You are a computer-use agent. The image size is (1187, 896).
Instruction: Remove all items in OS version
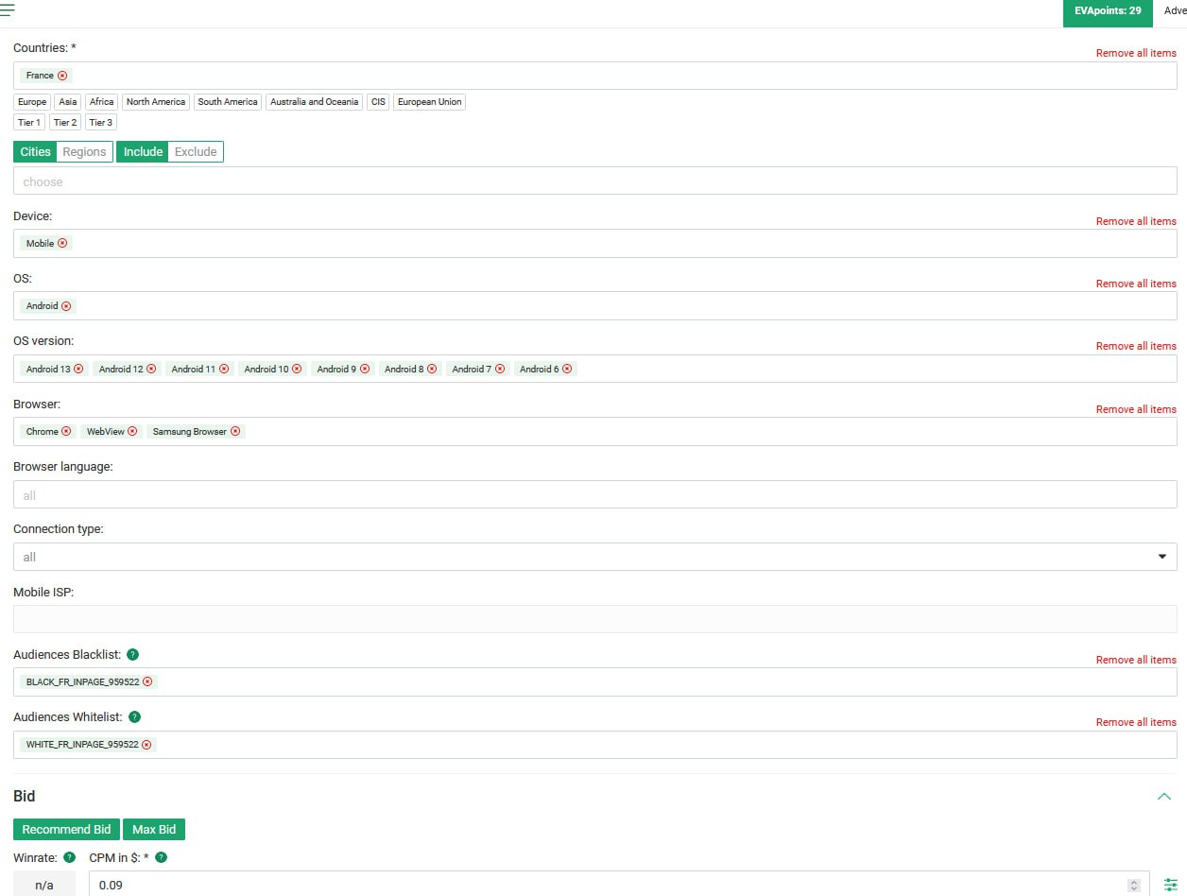[x=1136, y=346]
